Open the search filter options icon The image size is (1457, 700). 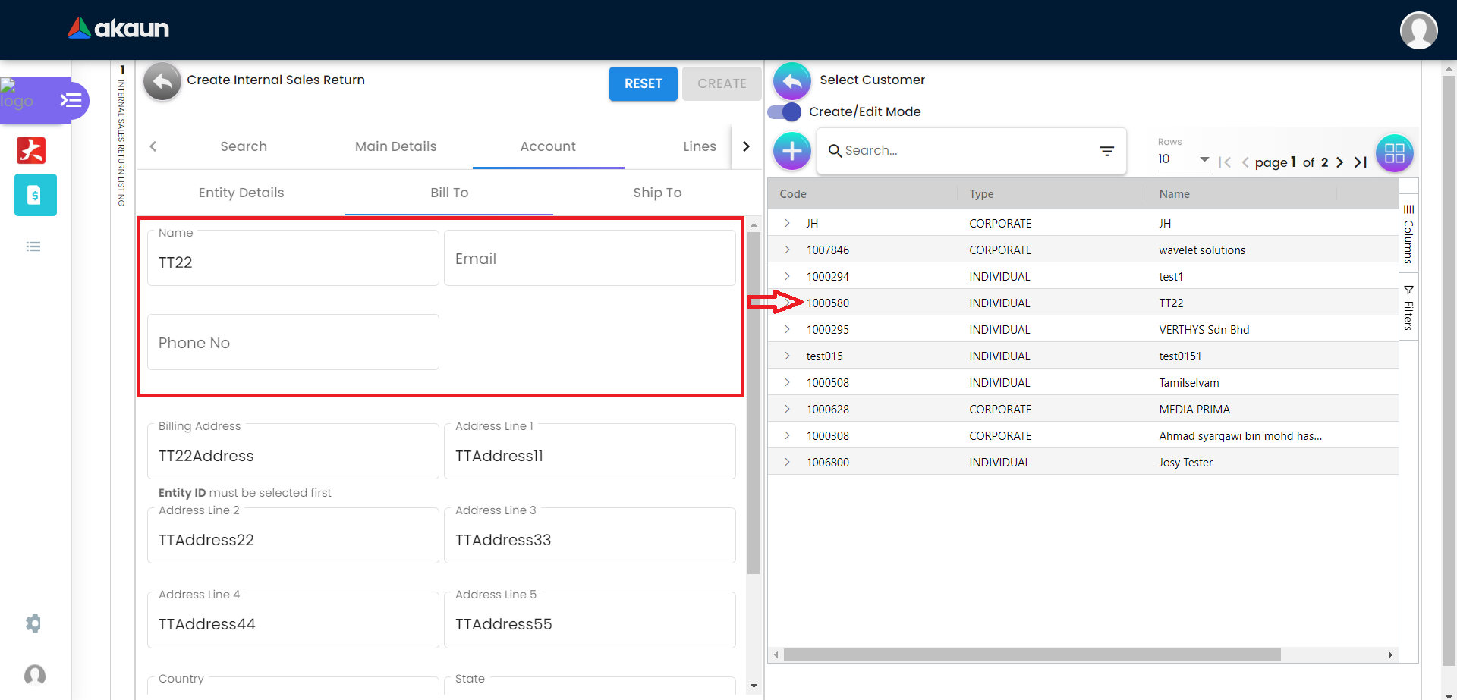(1106, 151)
